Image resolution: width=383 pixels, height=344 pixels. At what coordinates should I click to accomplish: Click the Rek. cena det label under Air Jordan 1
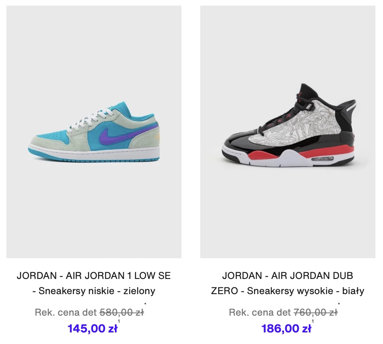click(x=66, y=312)
